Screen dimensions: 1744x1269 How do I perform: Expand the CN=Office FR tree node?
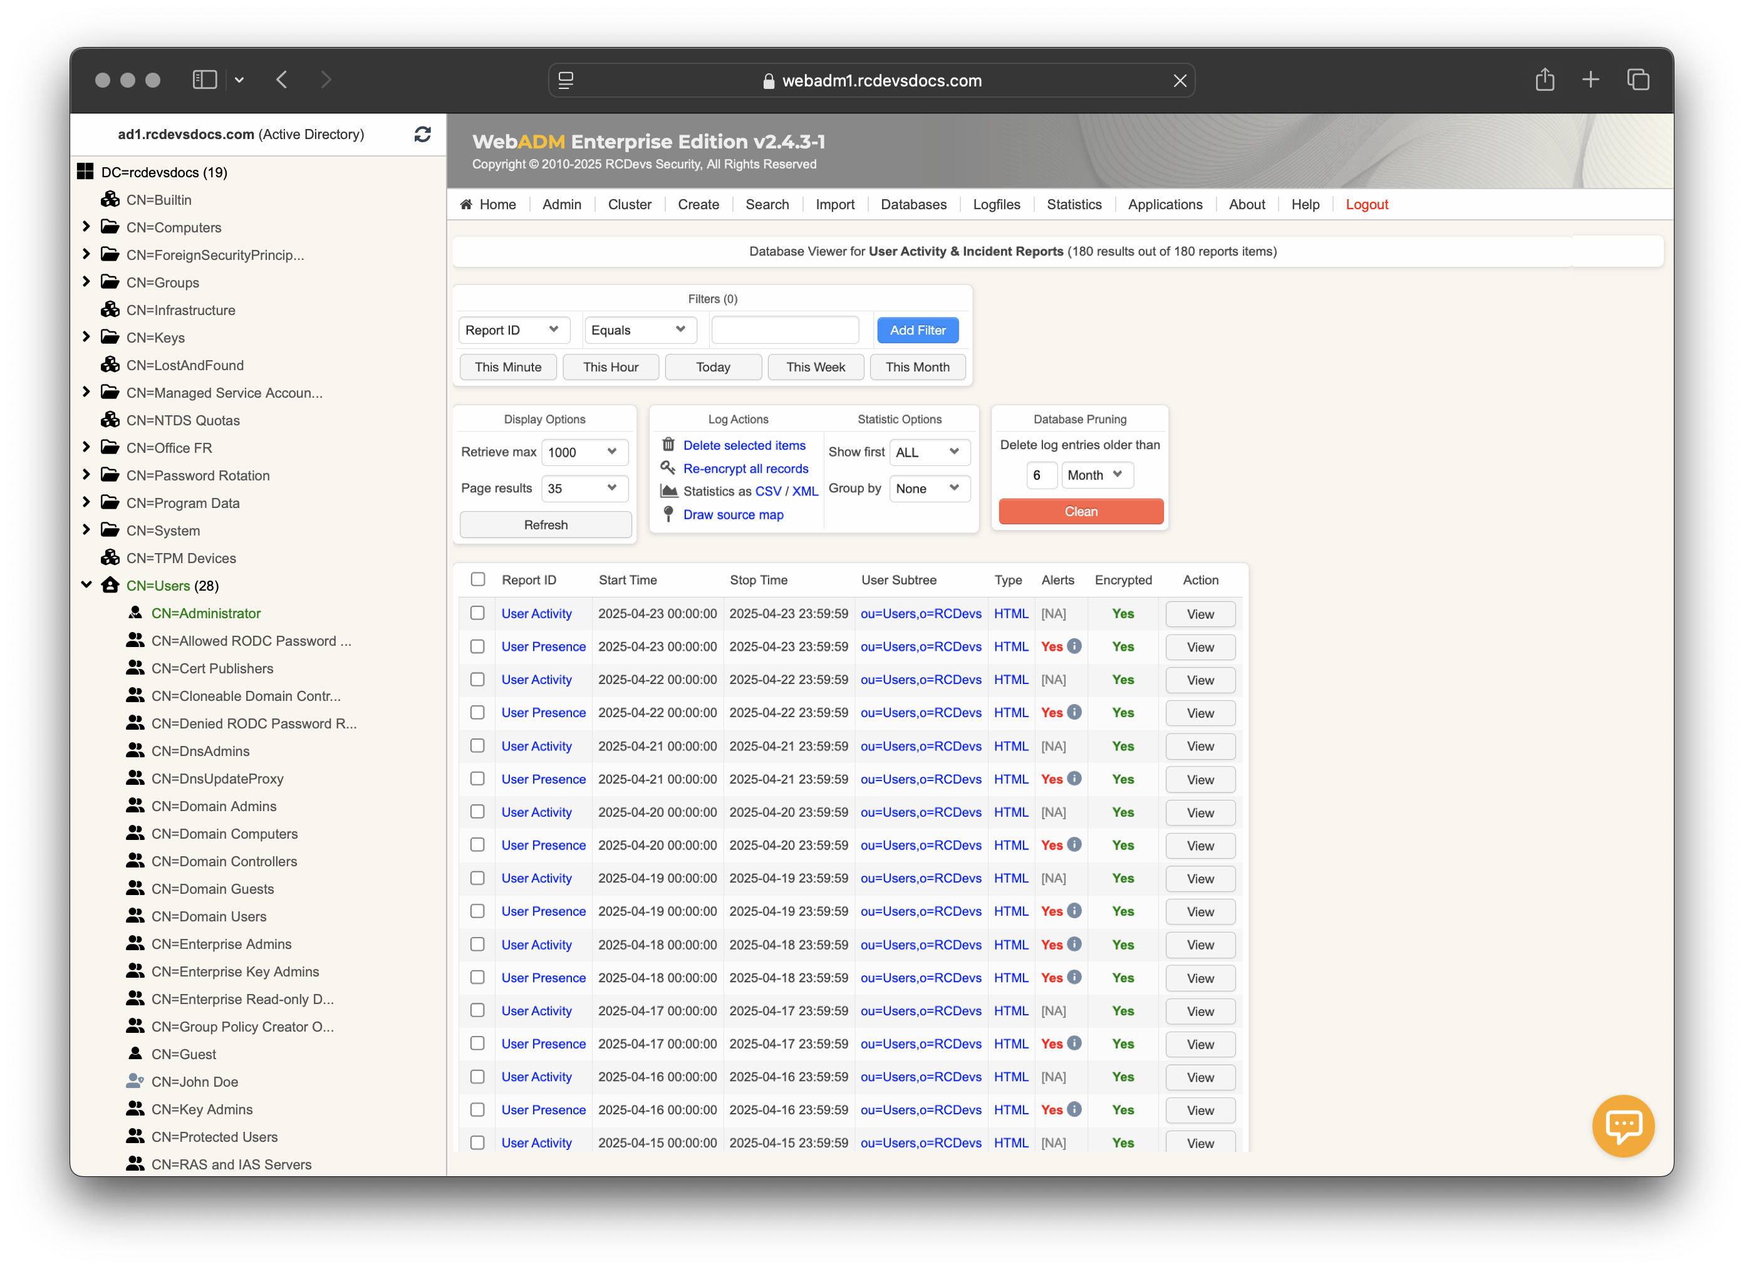[86, 447]
